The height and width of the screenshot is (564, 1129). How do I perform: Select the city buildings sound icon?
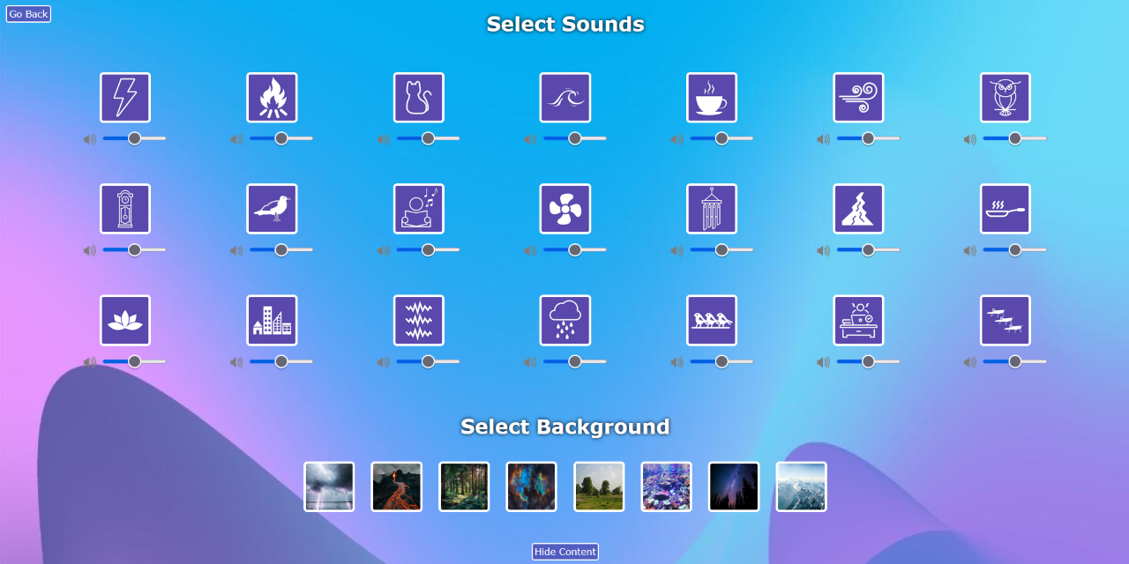click(272, 321)
